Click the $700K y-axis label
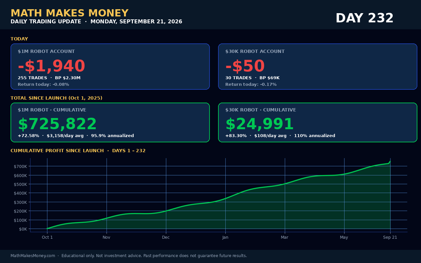 point(20,166)
